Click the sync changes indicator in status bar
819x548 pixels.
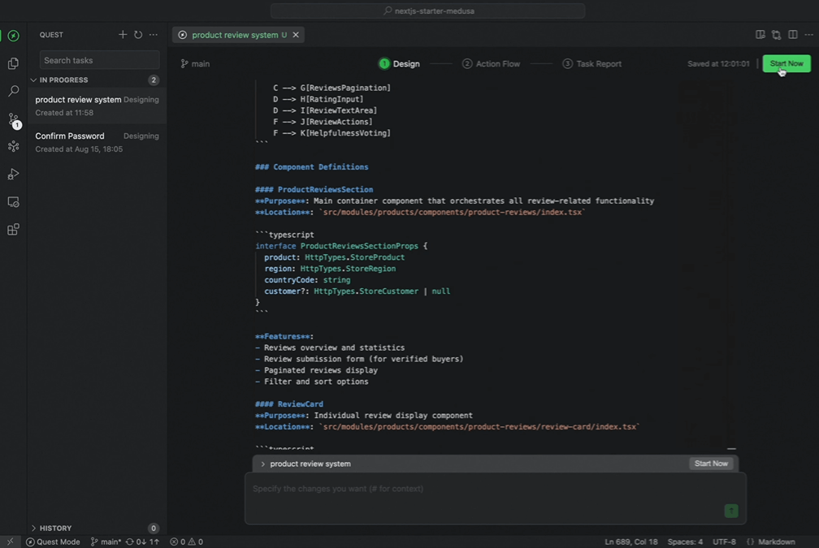[x=143, y=542]
